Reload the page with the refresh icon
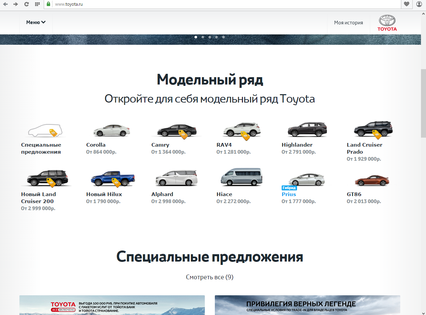This screenshot has height=315, width=426. (x=26, y=4)
